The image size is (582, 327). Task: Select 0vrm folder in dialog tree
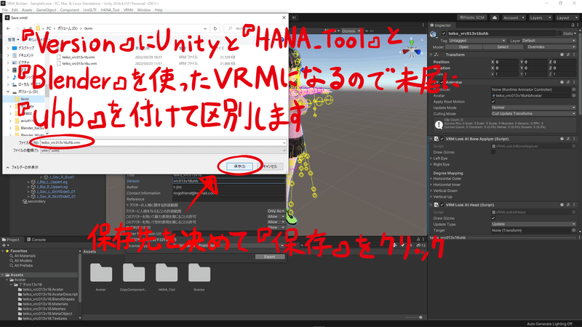pos(25,99)
